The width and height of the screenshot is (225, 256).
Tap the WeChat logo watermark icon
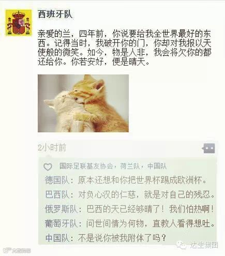182,245
